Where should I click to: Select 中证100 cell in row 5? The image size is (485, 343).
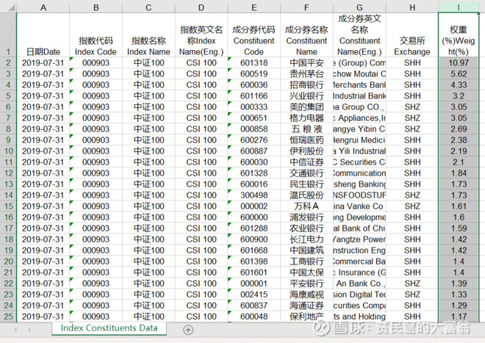[148, 96]
